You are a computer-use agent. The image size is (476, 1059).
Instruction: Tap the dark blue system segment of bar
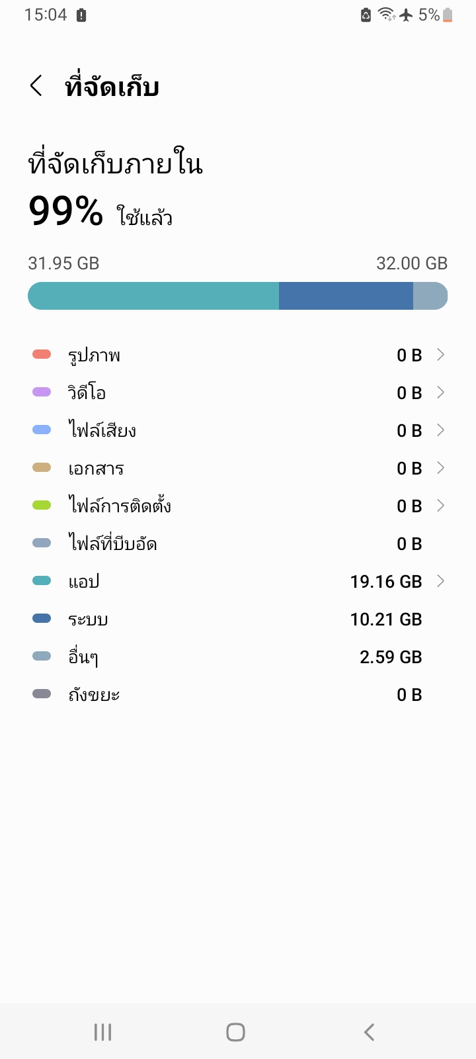(x=346, y=296)
